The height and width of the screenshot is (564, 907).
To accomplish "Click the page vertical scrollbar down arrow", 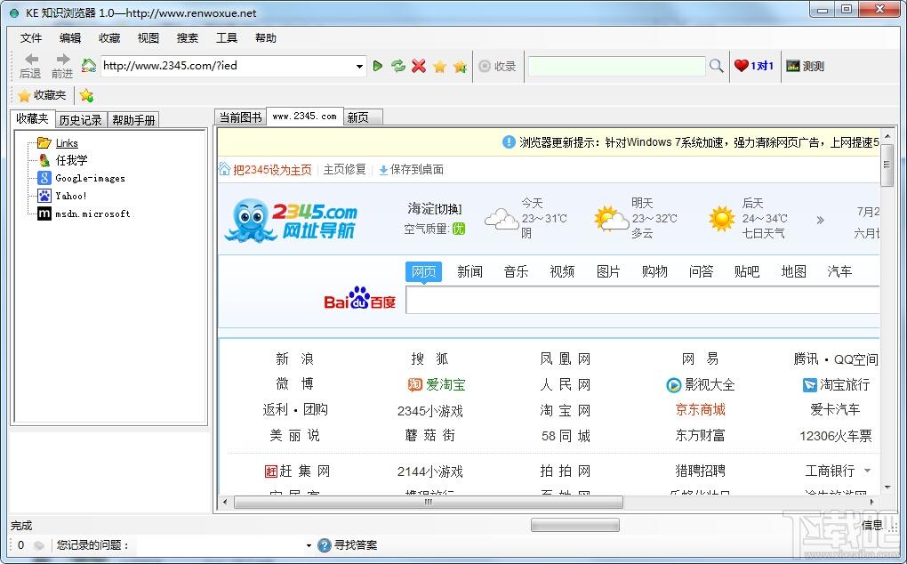I will [887, 487].
